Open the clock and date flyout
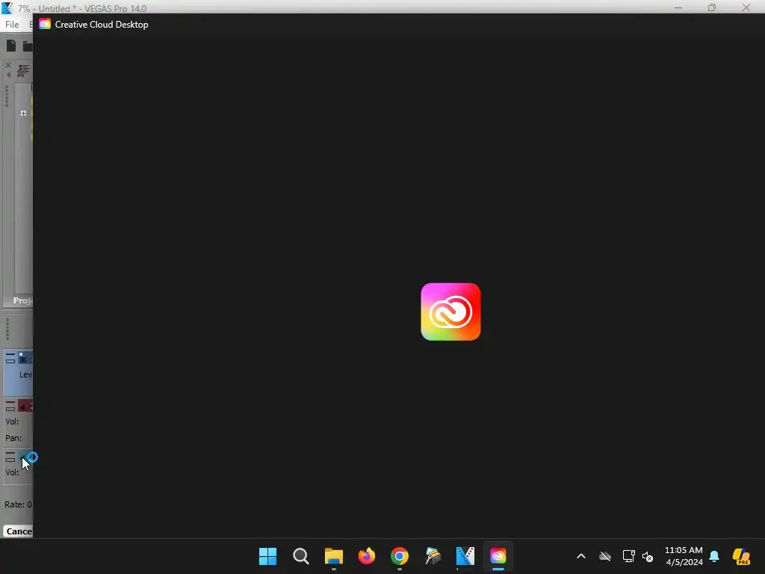Image resolution: width=765 pixels, height=574 pixels. click(684, 556)
